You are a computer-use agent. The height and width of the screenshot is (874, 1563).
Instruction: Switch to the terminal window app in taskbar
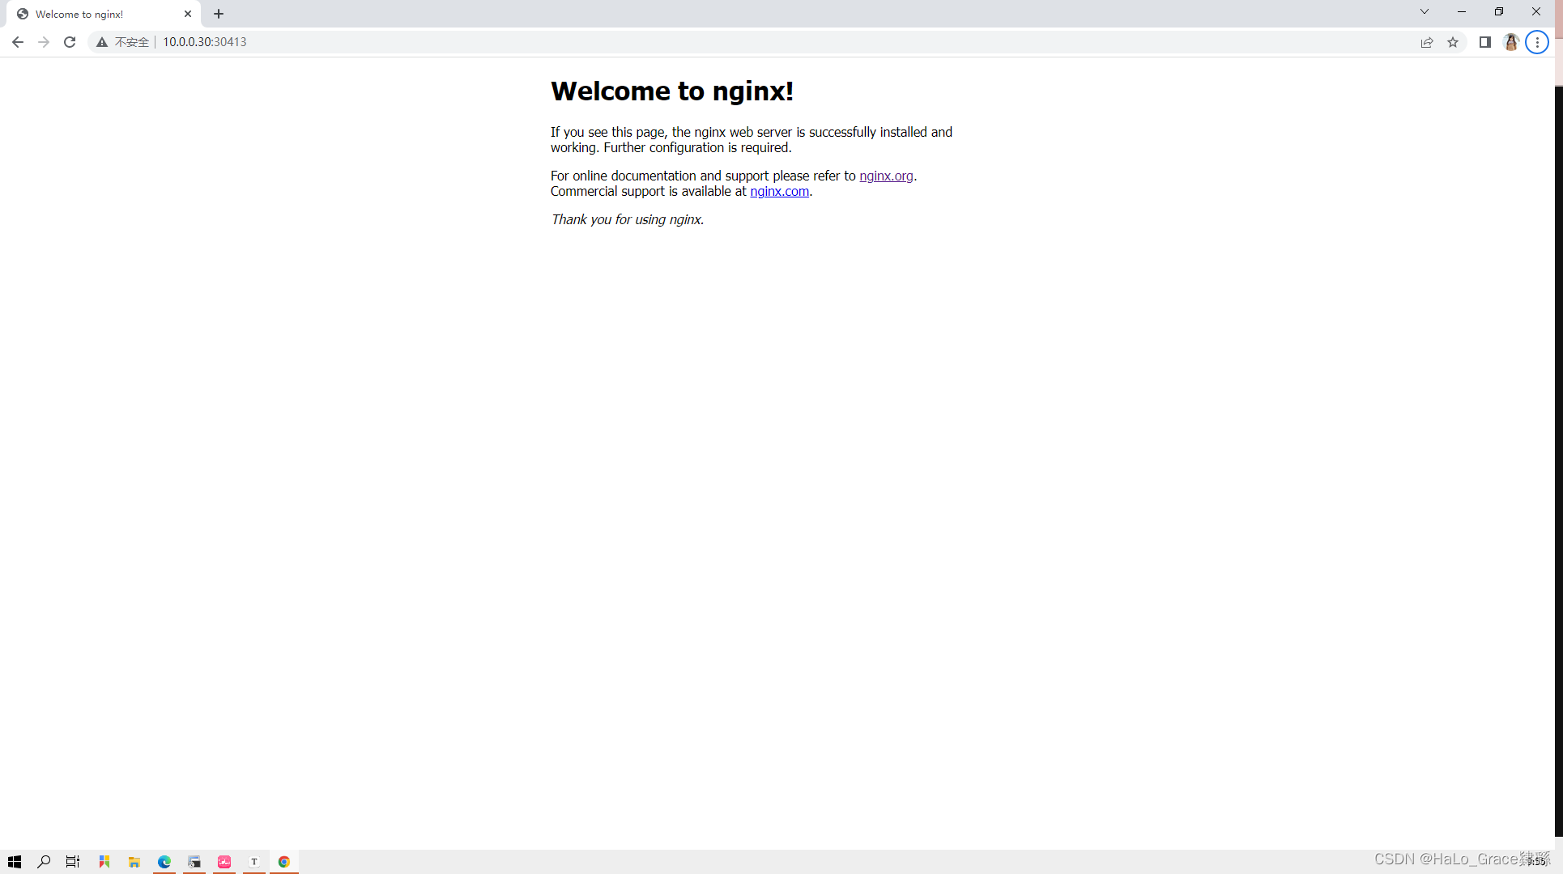click(194, 862)
